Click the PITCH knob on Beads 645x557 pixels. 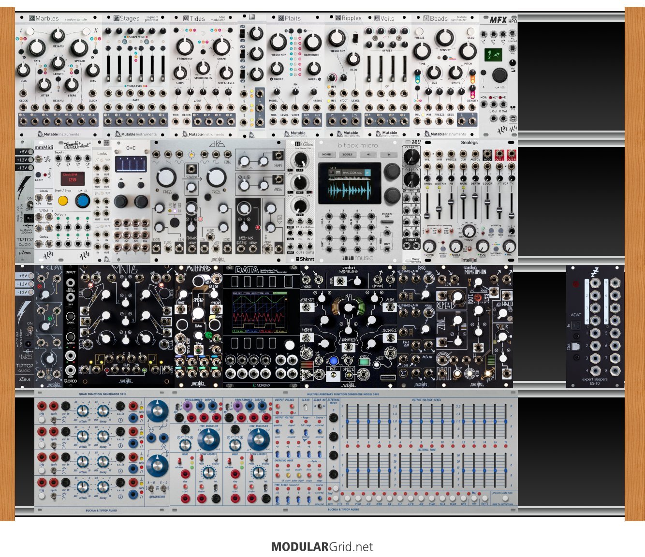[x=468, y=51]
